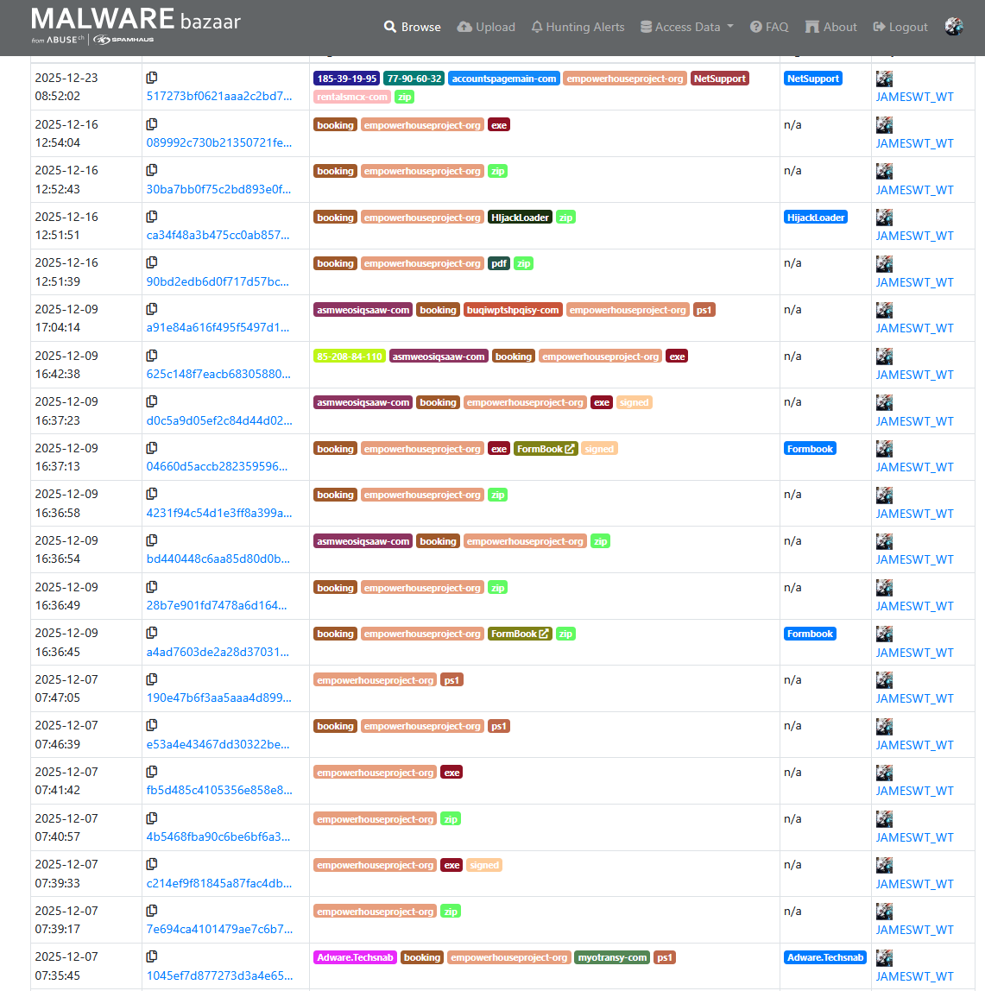
Task: Copy hash icon for 4231f94c54d1e3ff8a399a
Action: 152,494
